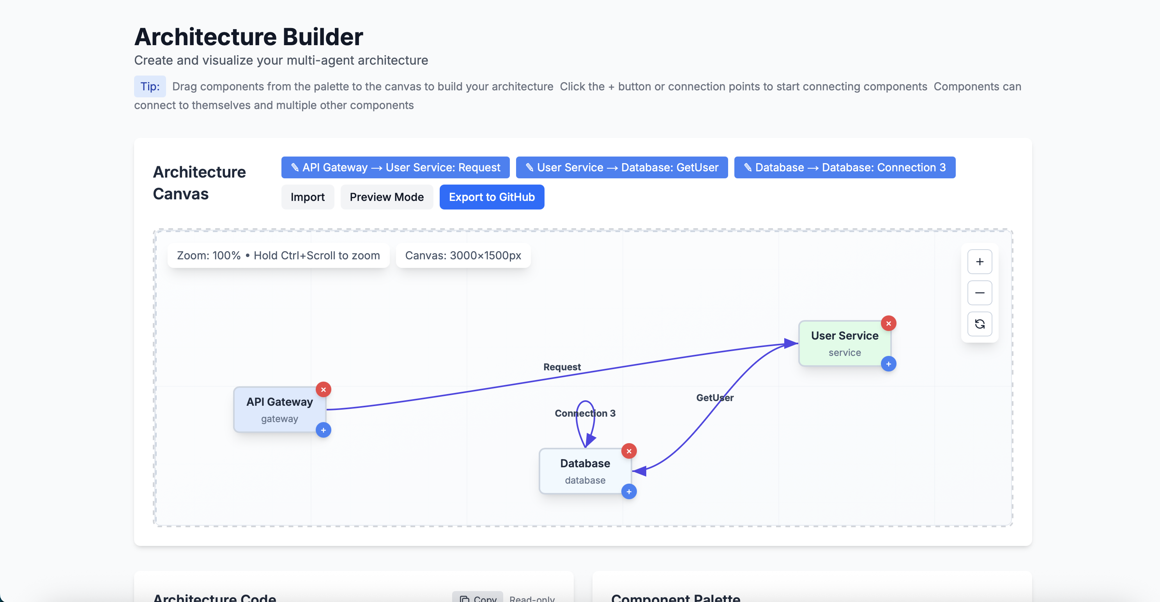This screenshot has width=1160, height=602.
Task: Click the canvas zoom out minus icon
Action: 980,293
